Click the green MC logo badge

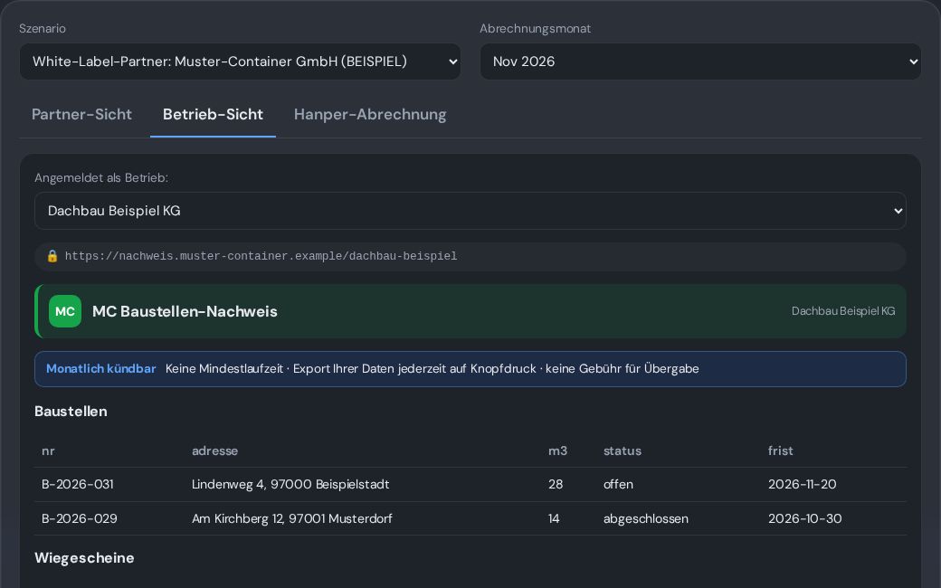point(65,311)
